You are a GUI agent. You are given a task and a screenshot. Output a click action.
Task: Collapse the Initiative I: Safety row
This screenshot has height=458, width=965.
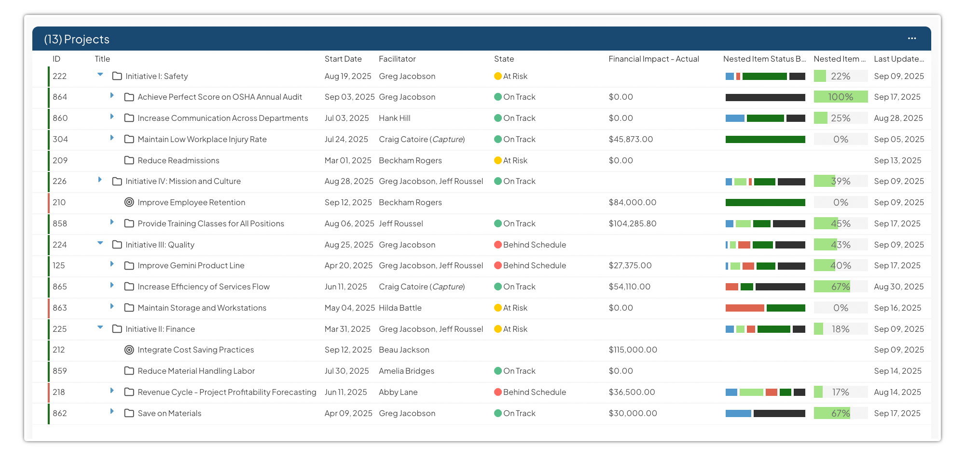pos(100,75)
